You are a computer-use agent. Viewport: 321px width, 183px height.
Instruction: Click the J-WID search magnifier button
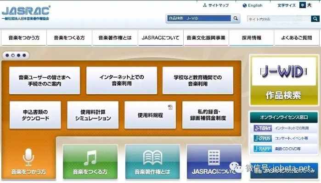tap(236, 18)
